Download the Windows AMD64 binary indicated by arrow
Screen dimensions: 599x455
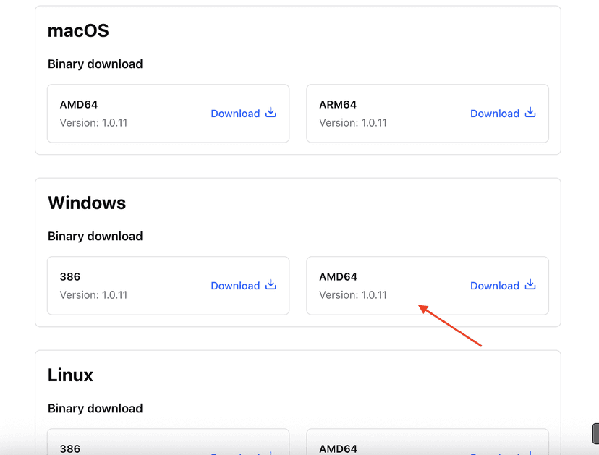tap(495, 285)
